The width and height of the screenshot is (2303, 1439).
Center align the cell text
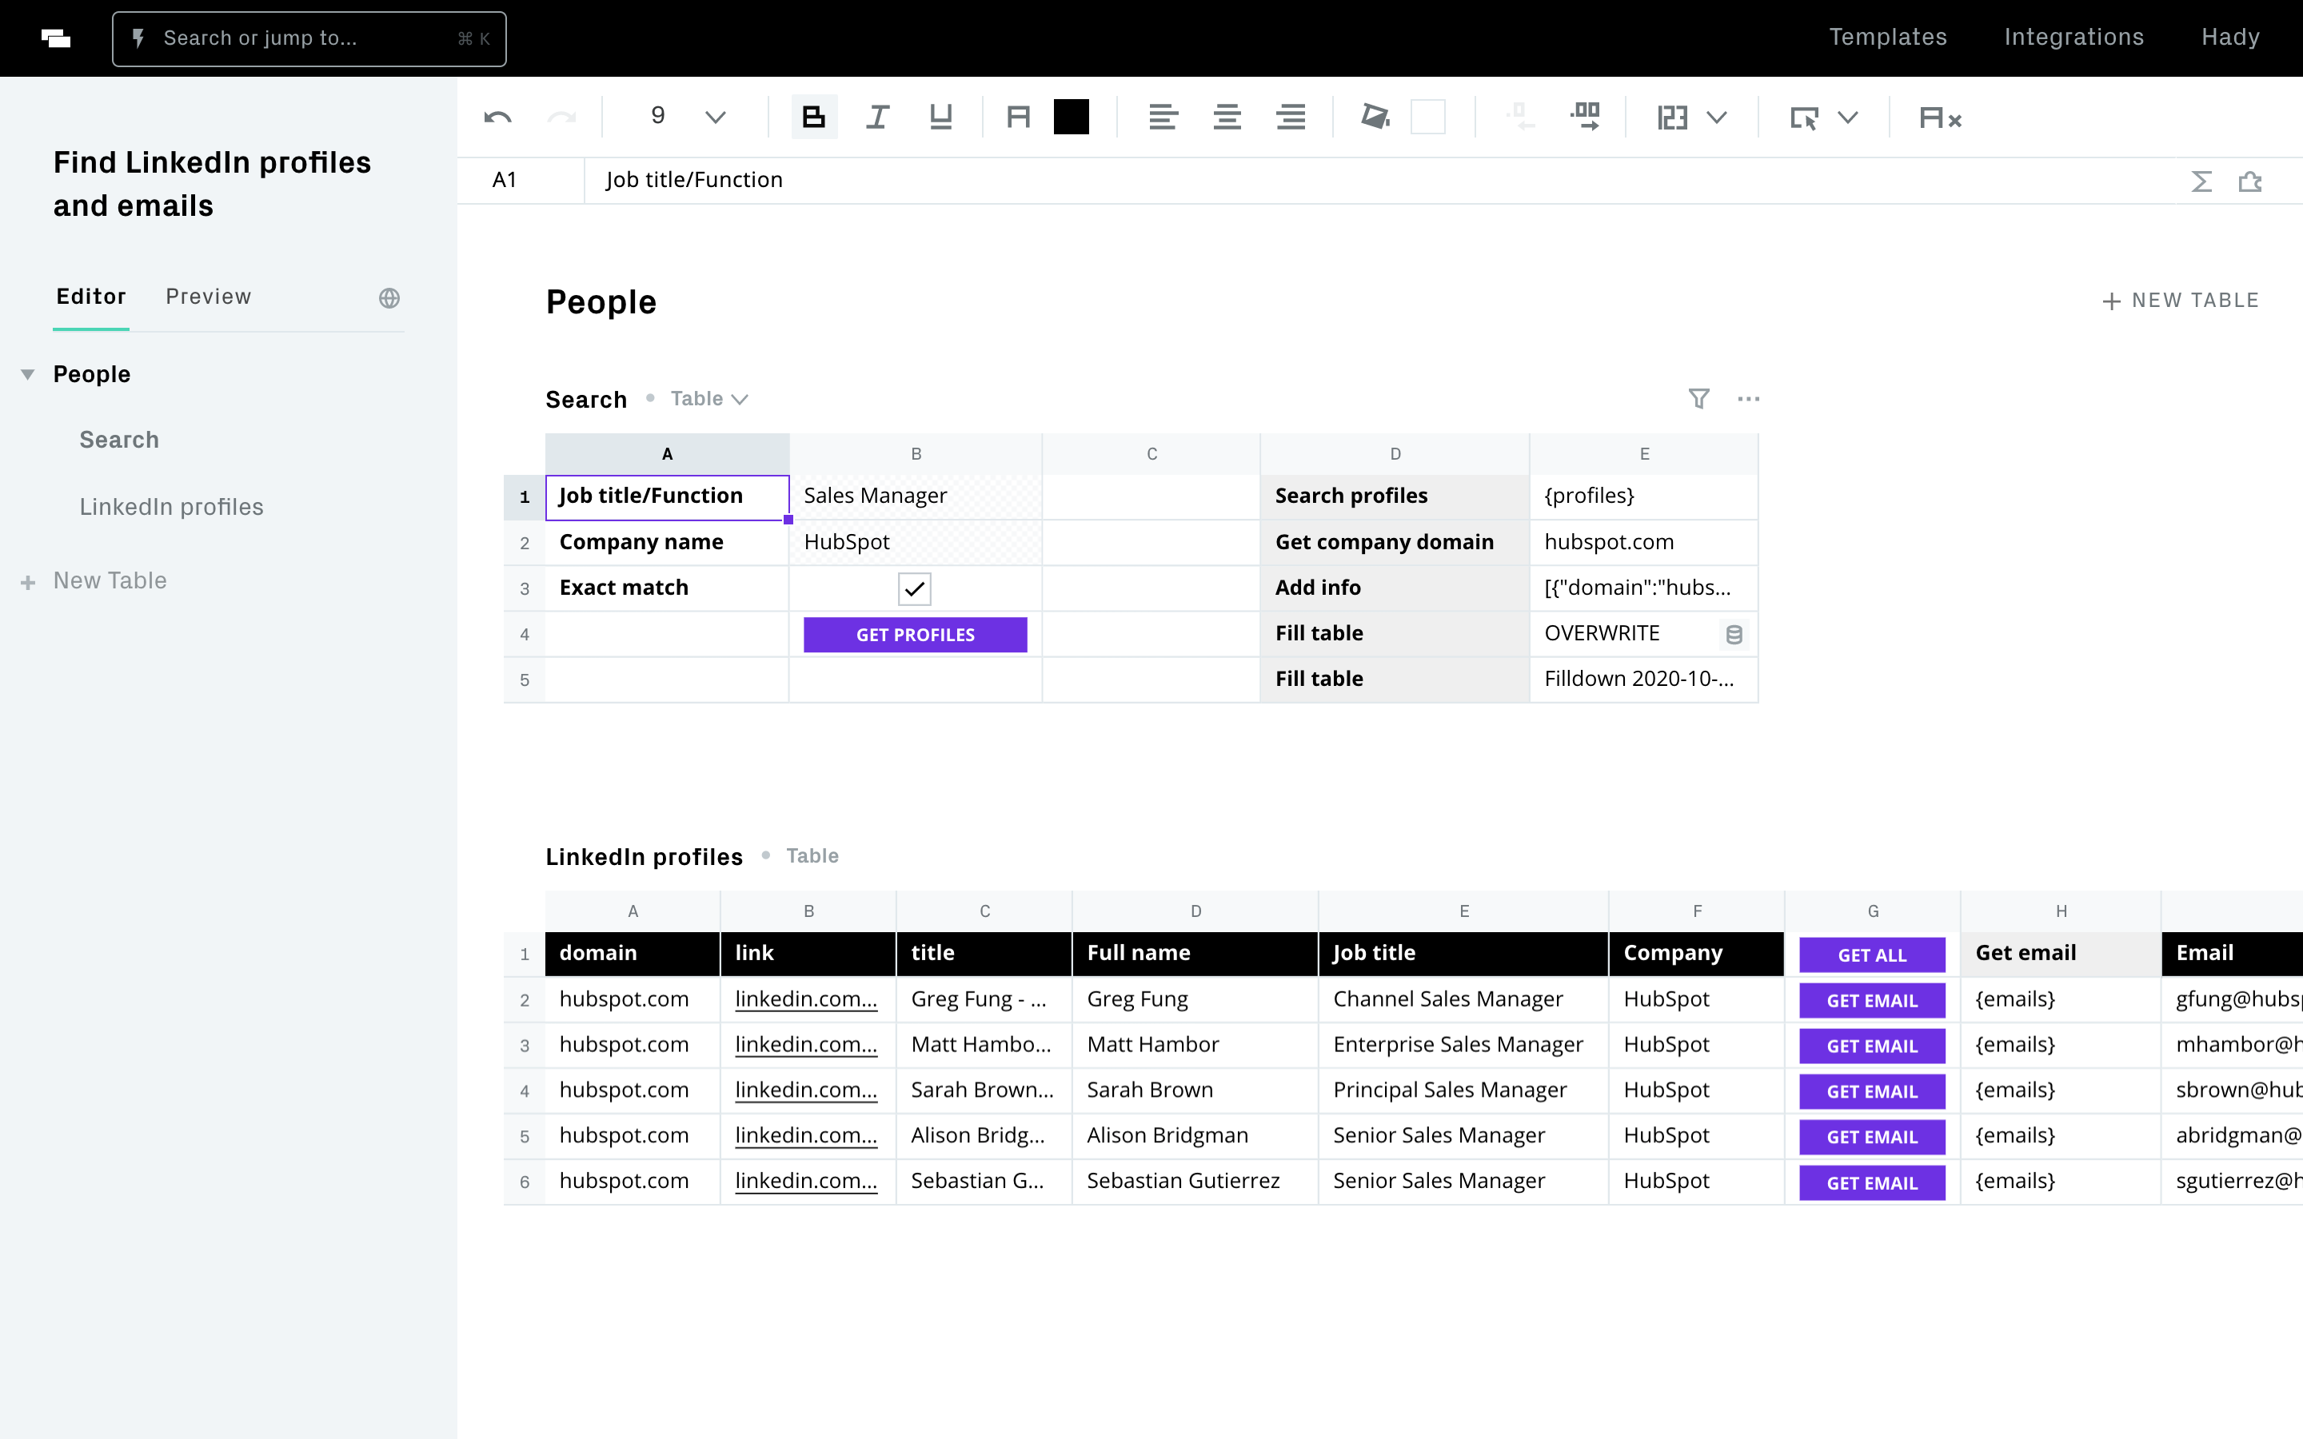click(1227, 118)
